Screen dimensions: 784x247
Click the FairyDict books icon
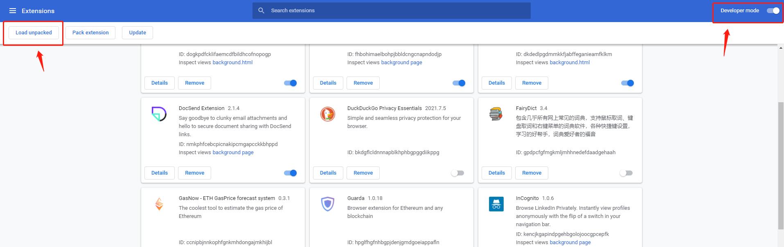(x=496, y=114)
